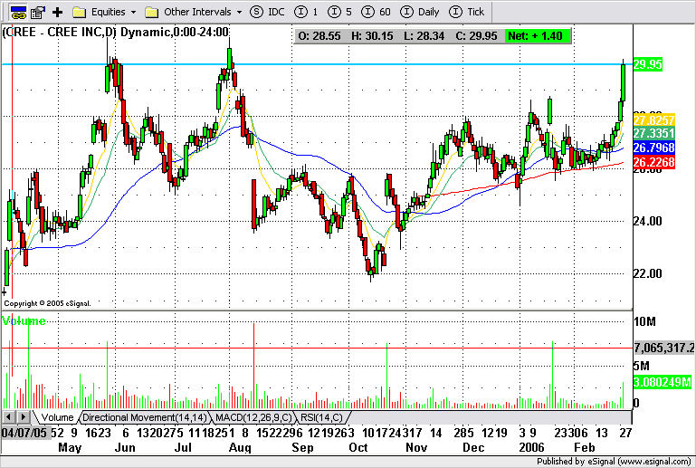Open the chart properties icon
This screenshot has height=468, width=696.
[x=38, y=12]
